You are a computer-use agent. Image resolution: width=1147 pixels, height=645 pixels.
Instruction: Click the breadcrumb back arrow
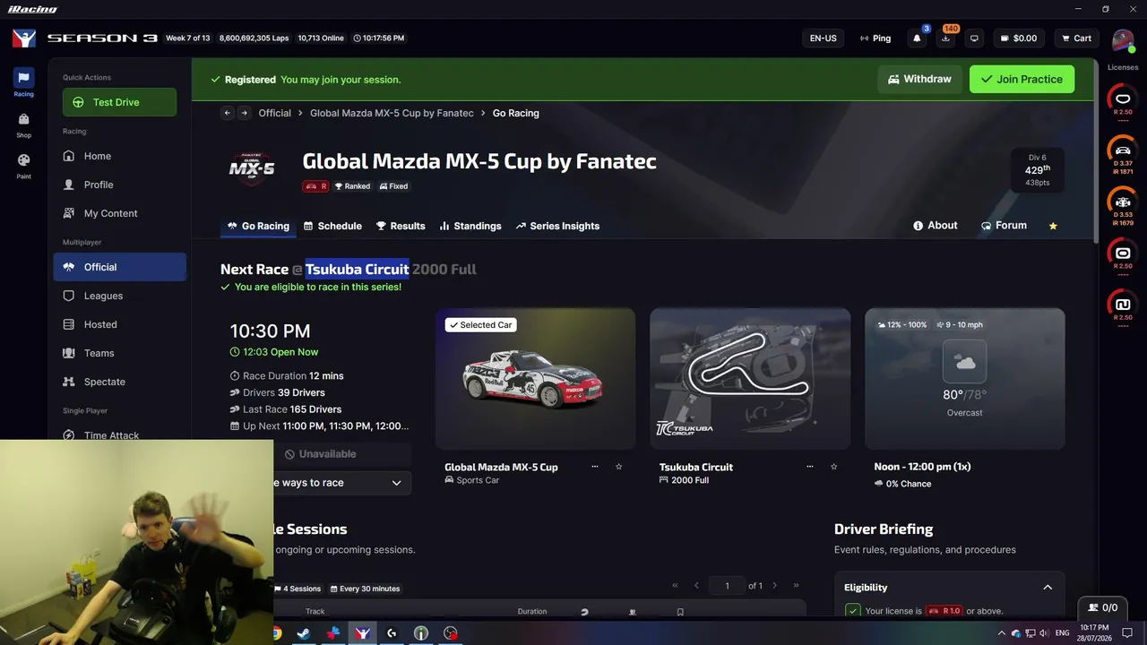[x=228, y=113]
